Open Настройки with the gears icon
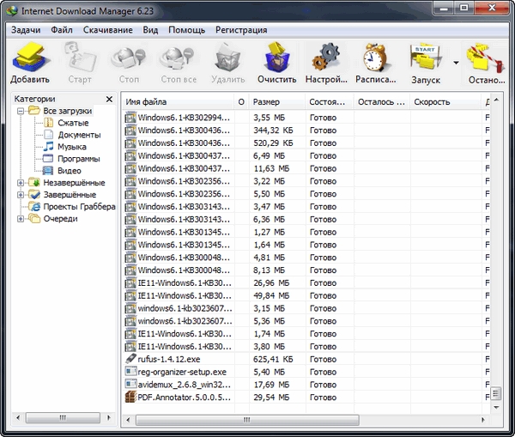 point(326,57)
